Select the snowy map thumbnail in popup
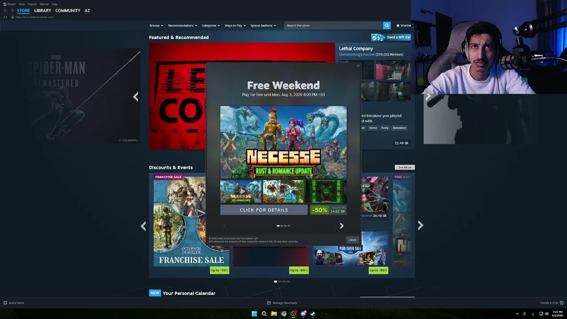Viewport: 567px width, 319px height. tap(283, 191)
